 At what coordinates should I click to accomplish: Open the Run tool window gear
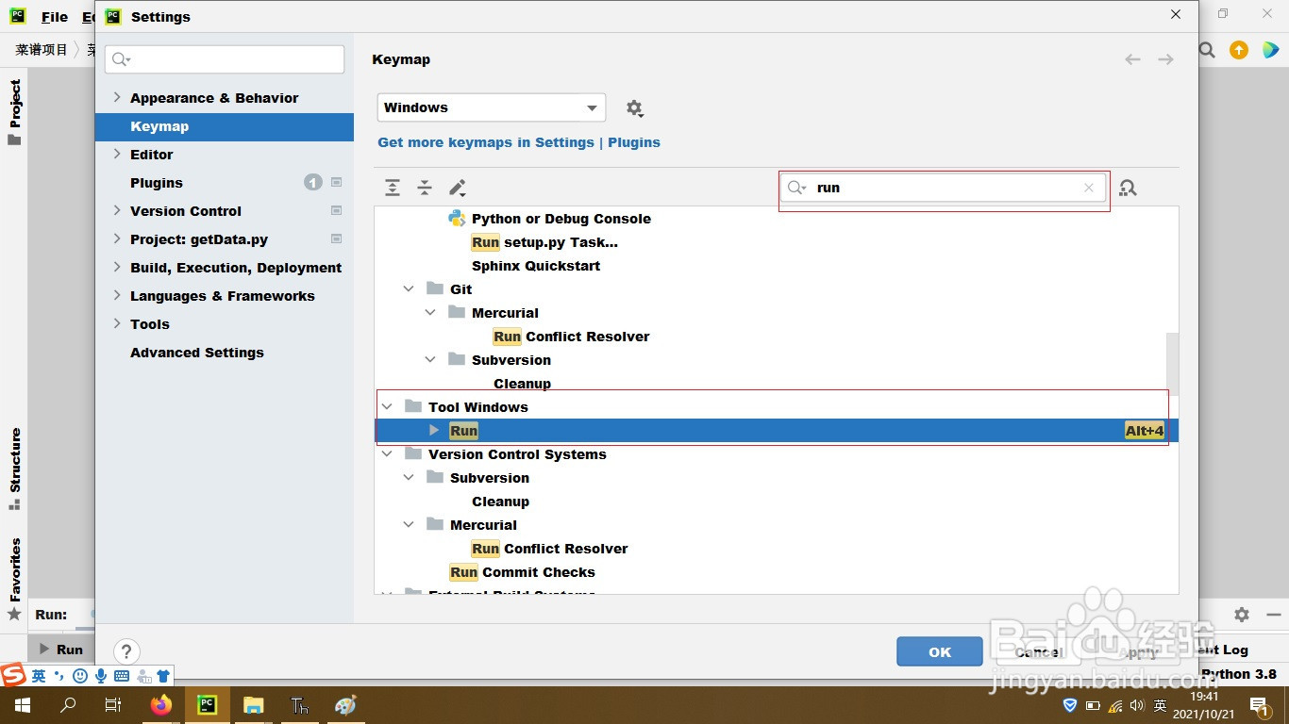(1242, 614)
